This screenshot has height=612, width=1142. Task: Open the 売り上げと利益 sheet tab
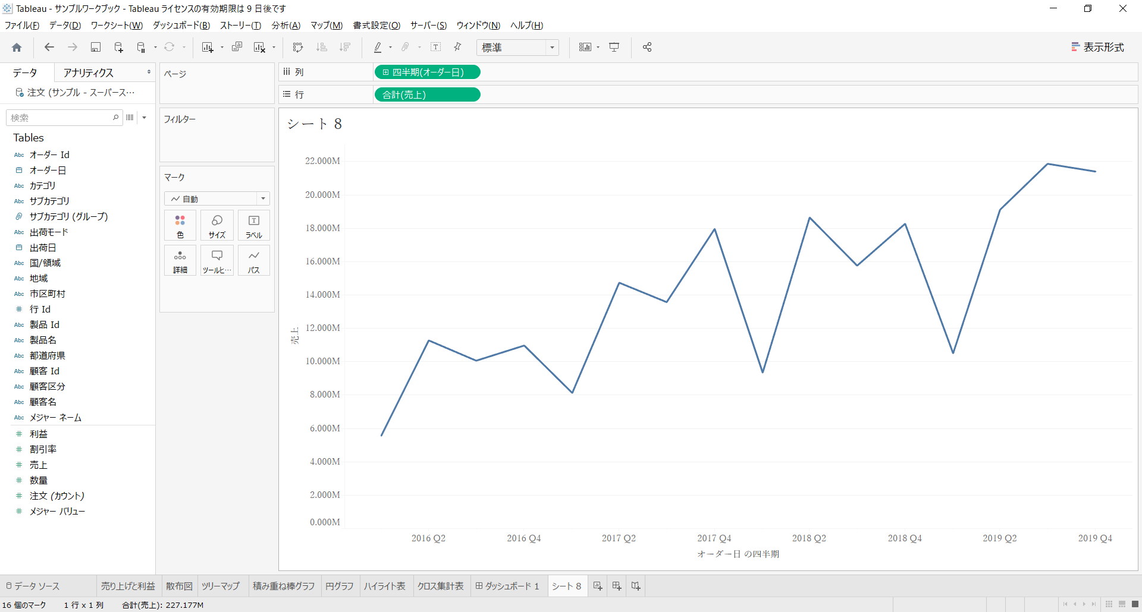pos(128,586)
